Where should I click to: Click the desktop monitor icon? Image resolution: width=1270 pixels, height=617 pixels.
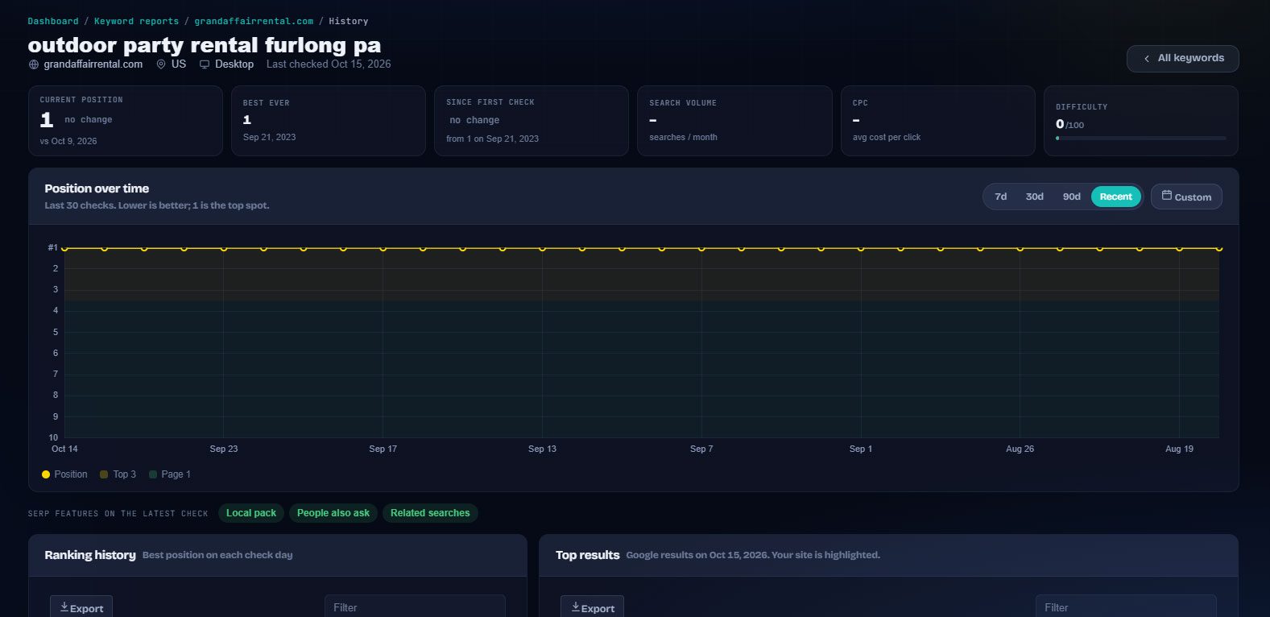click(x=205, y=64)
